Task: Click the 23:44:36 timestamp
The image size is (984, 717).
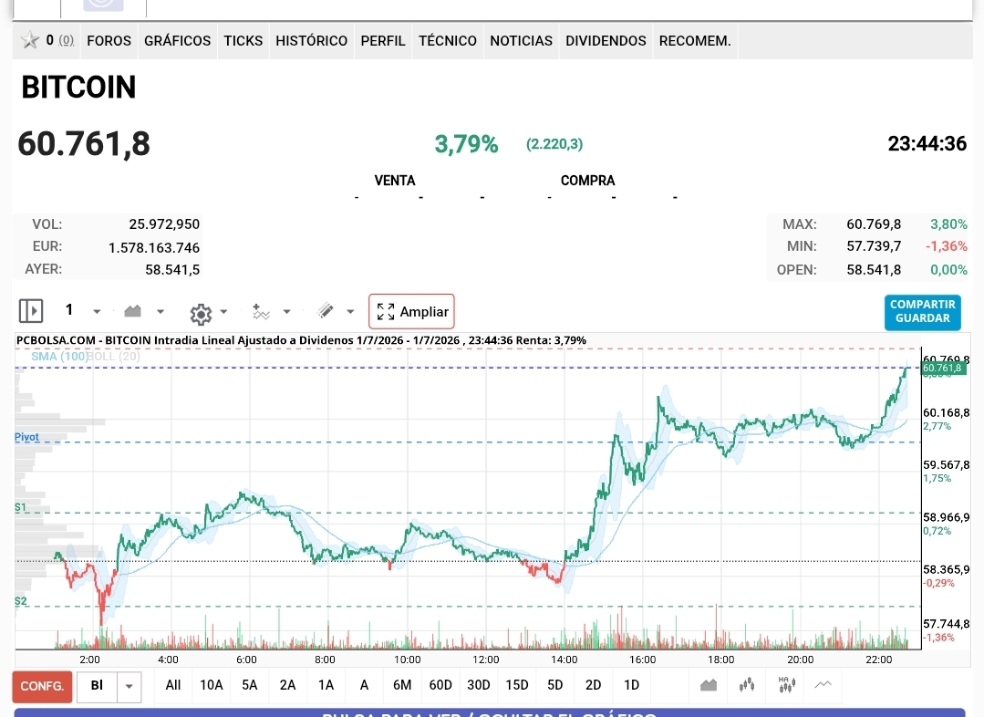Action: pyautogui.click(x=927, y=144)
